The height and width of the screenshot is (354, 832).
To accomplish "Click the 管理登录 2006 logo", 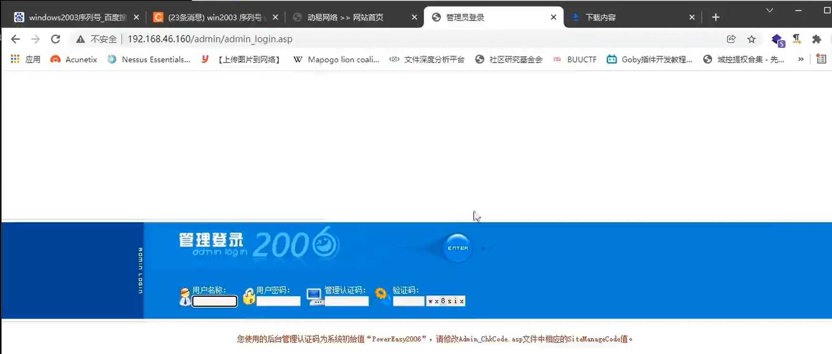I will click(x=259, y=243).
